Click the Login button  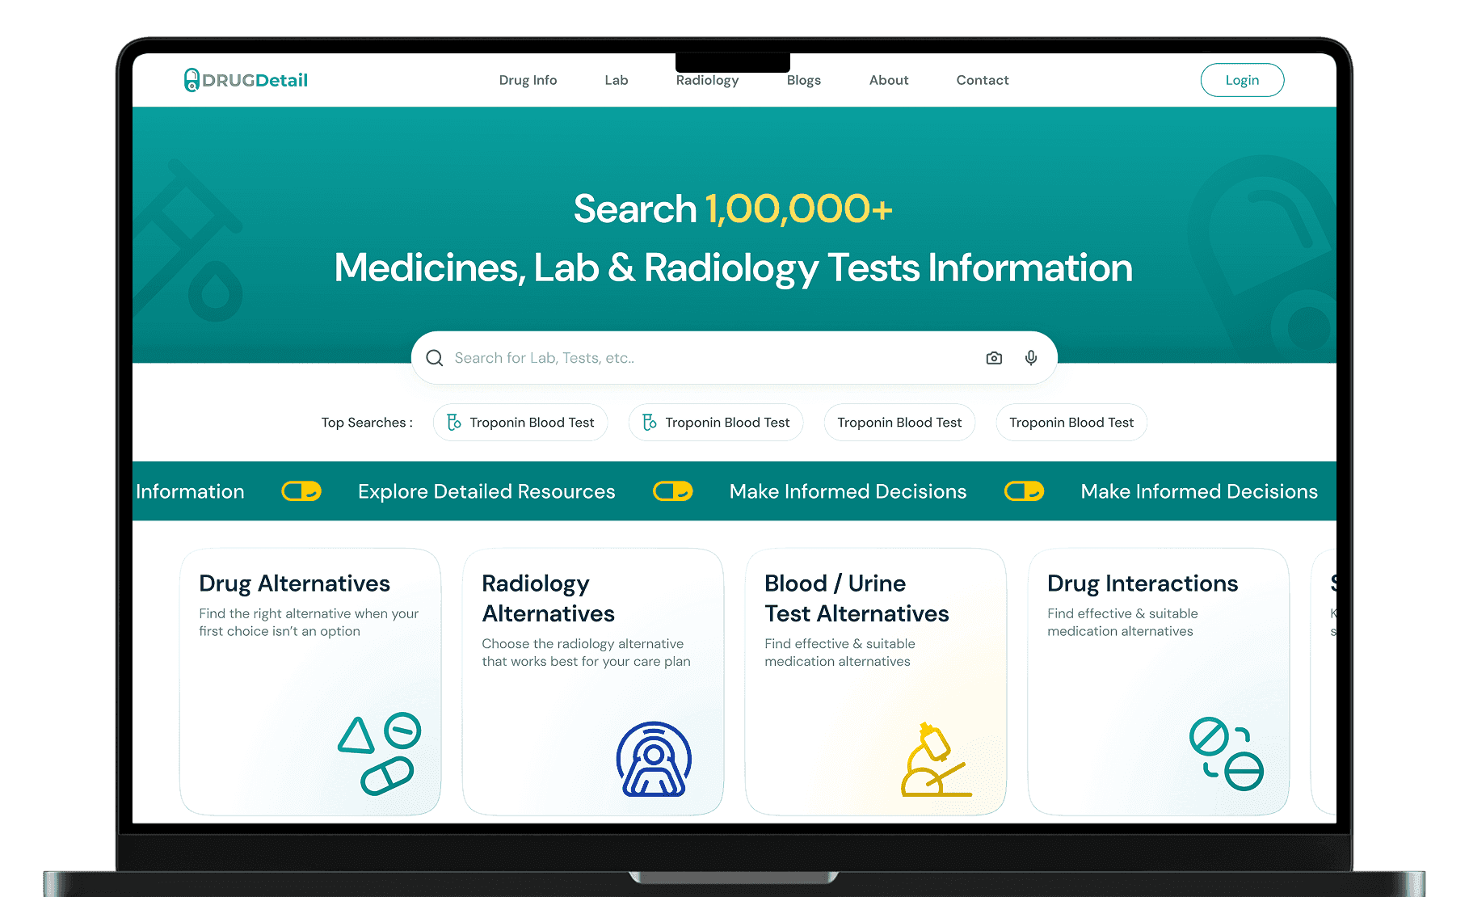coord(1242,80)
